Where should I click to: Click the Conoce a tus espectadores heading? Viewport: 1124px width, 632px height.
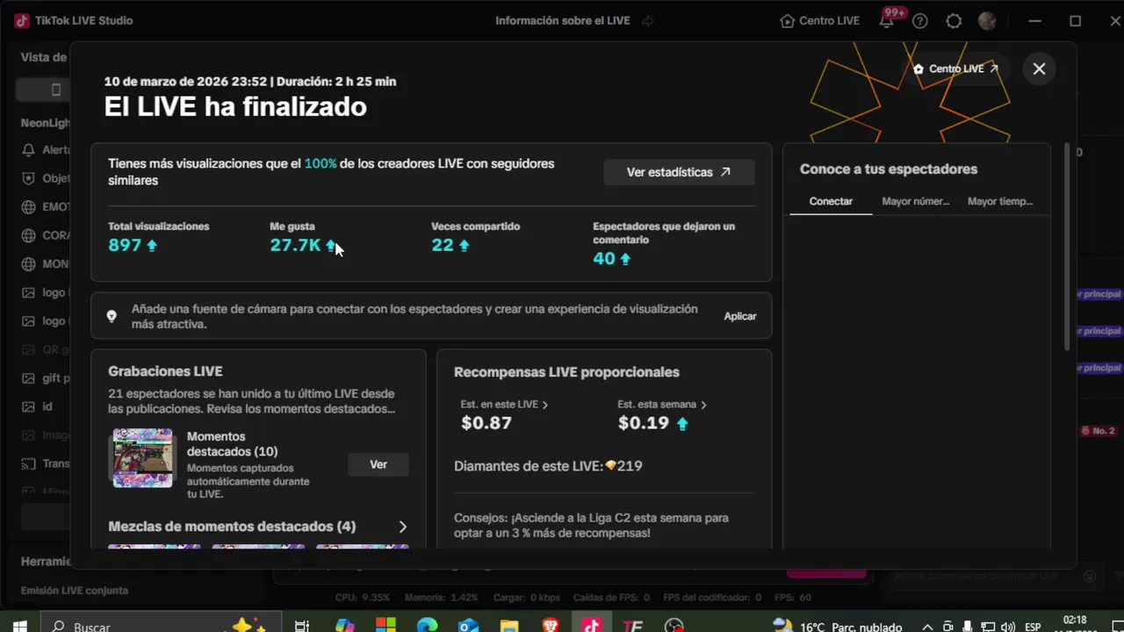click(x=889, y=169)
